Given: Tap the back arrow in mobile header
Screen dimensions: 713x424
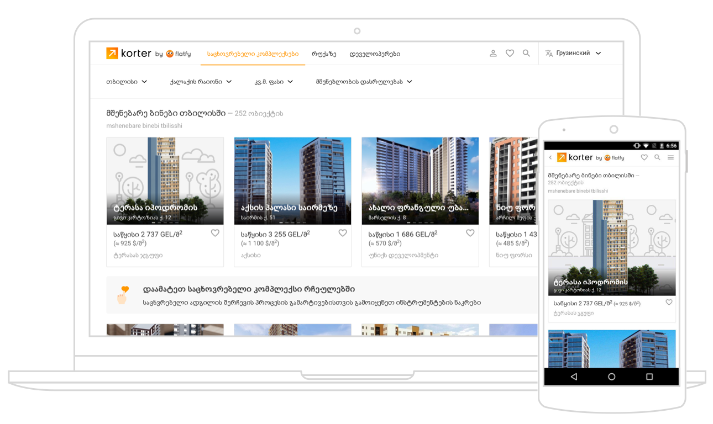Looking at the screenshot, I should [x=551, y=158].
